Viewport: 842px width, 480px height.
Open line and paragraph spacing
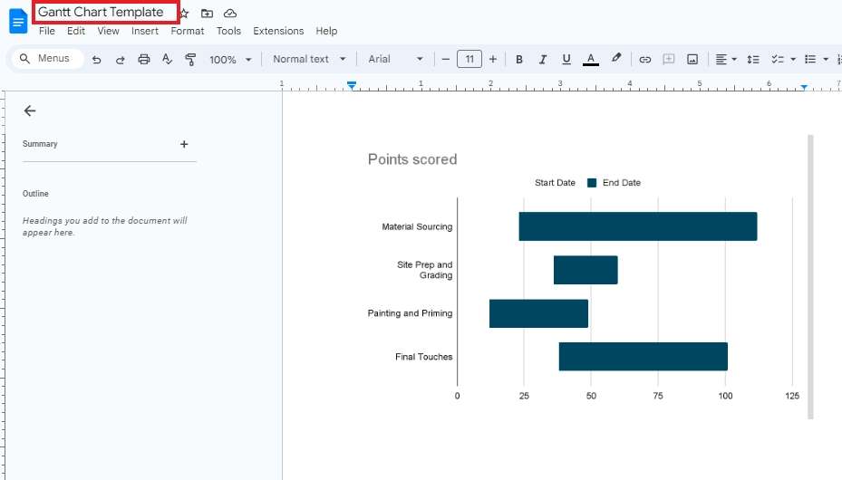point(753,60)
